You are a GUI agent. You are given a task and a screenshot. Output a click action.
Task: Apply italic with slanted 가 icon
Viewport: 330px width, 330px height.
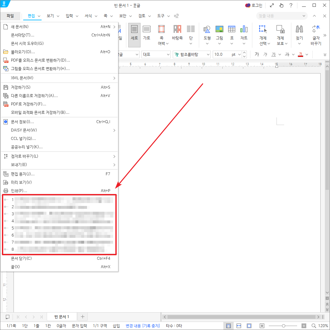coord(265,54)
